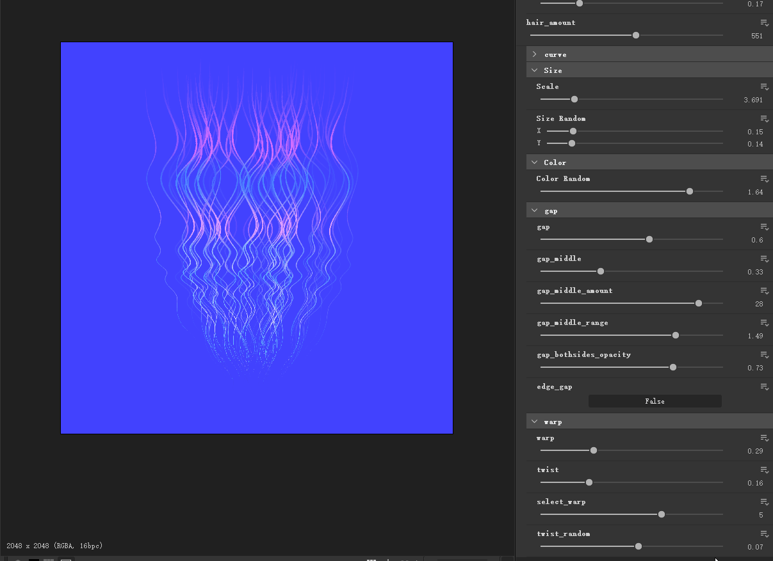
Task: Click the Color Random value 1.64
Action: point(755,193)
